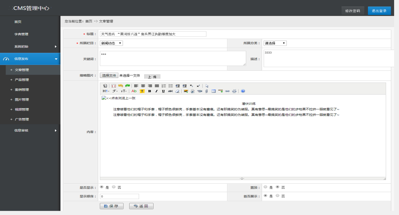Open the font size tT dropdown

click(x=124, y=91)
